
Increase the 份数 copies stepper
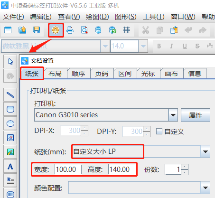point(185,167)
